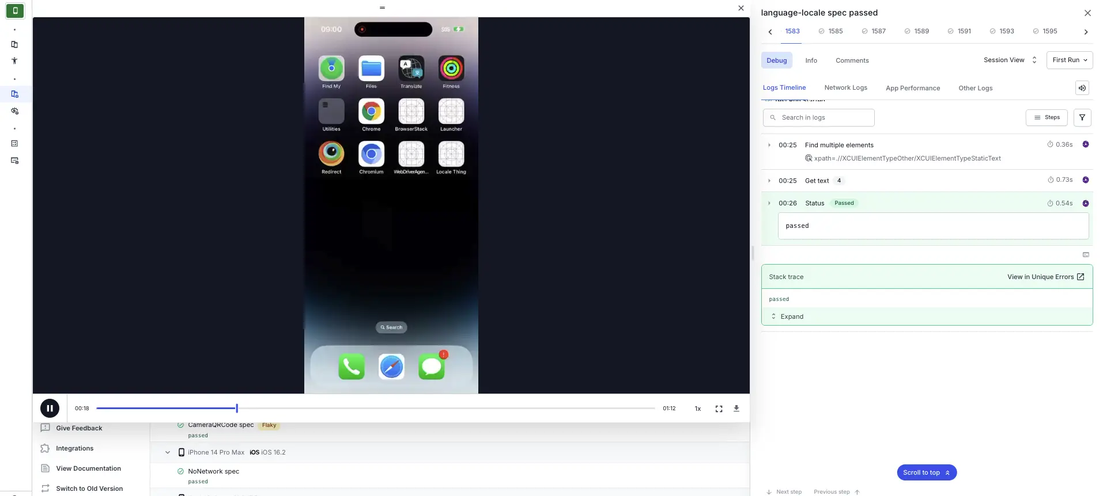This screenshot has height=496, width=1103.
Task: Switch to the Network Logs tab
Action: coord(845,88)
